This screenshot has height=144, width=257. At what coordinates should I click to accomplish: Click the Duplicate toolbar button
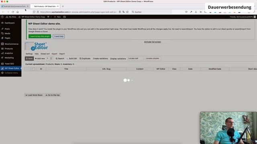pyautogui.click(x=85, y=59)
